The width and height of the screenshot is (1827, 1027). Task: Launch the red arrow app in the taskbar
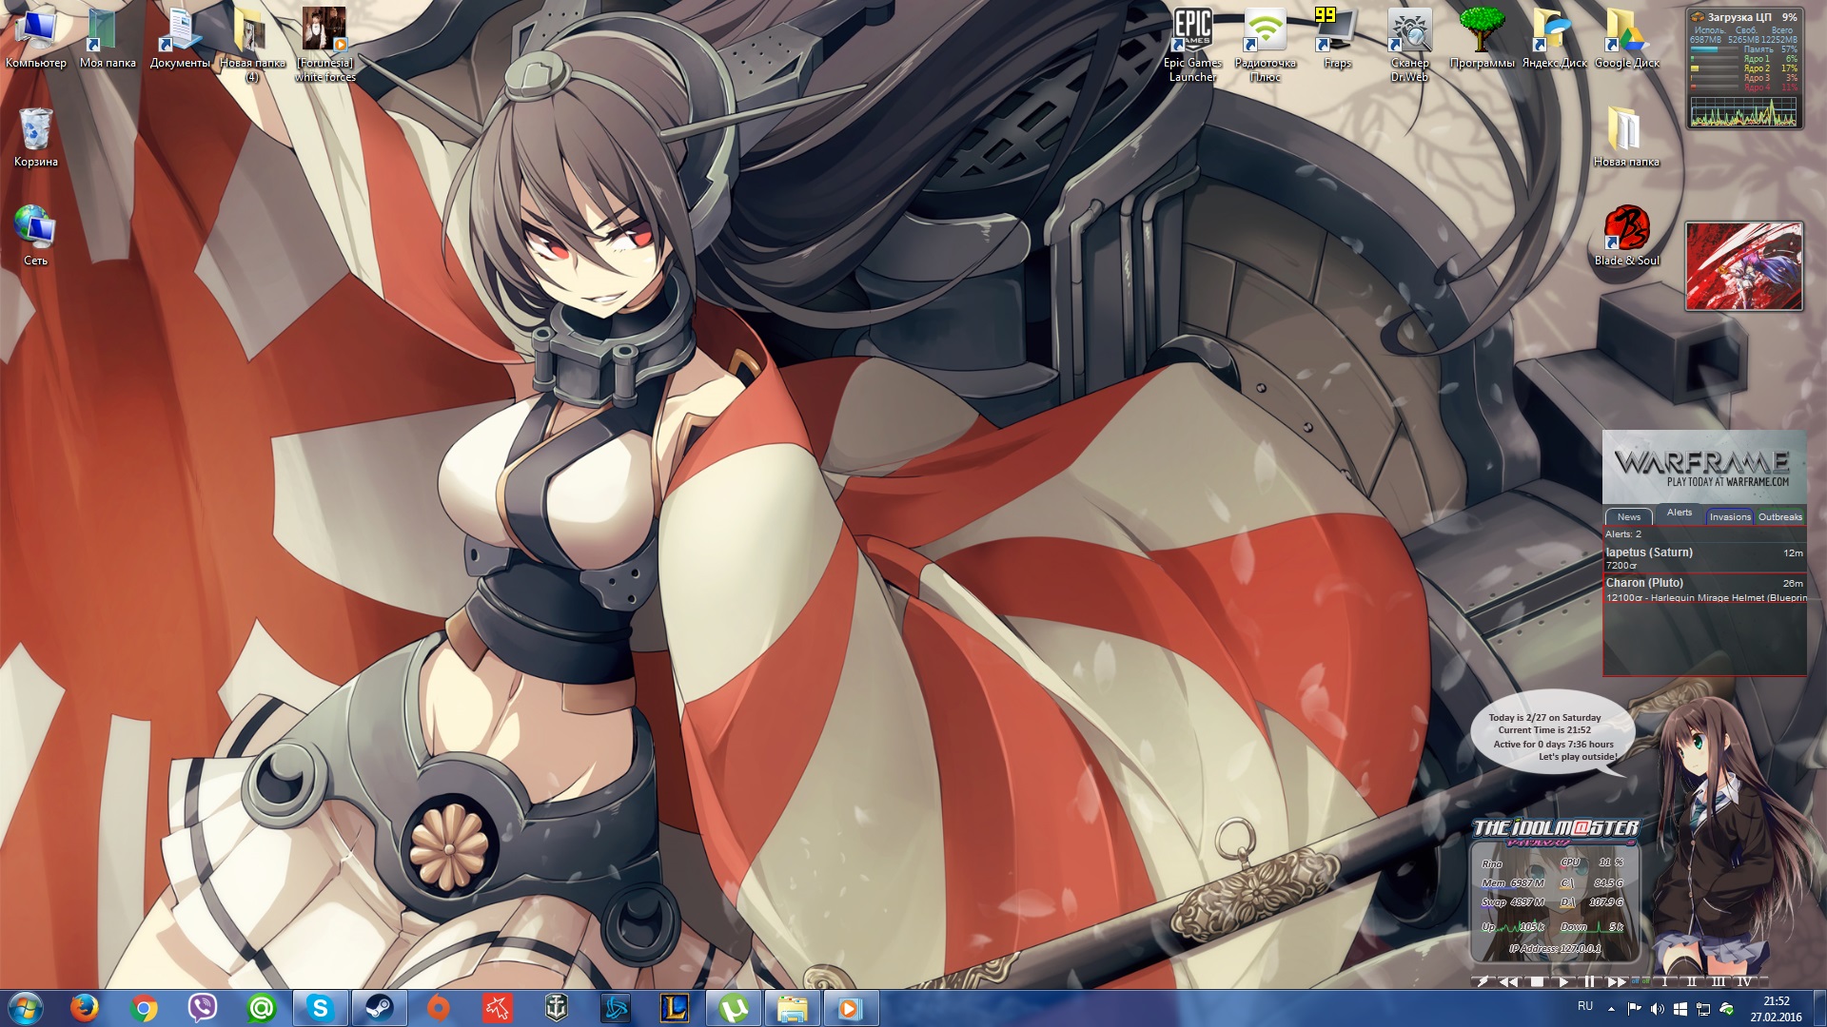[x=498, y=1008]
